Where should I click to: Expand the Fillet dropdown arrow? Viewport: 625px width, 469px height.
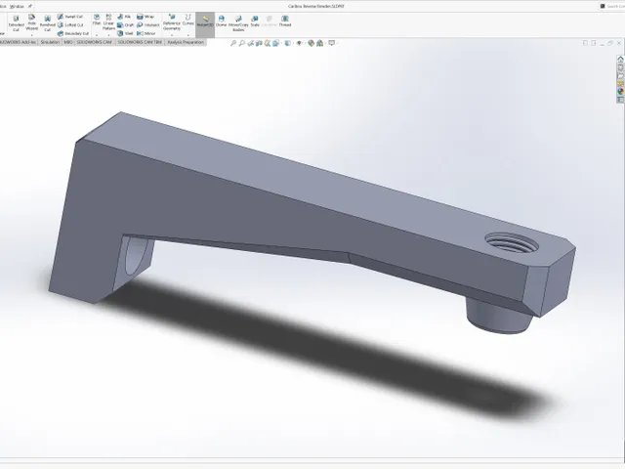pos(97,35)
